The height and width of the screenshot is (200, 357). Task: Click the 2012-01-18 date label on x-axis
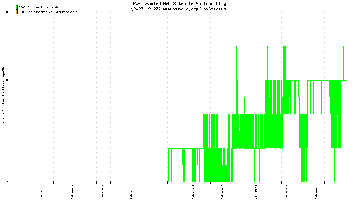pyautogui.click(x=42, y=192)
